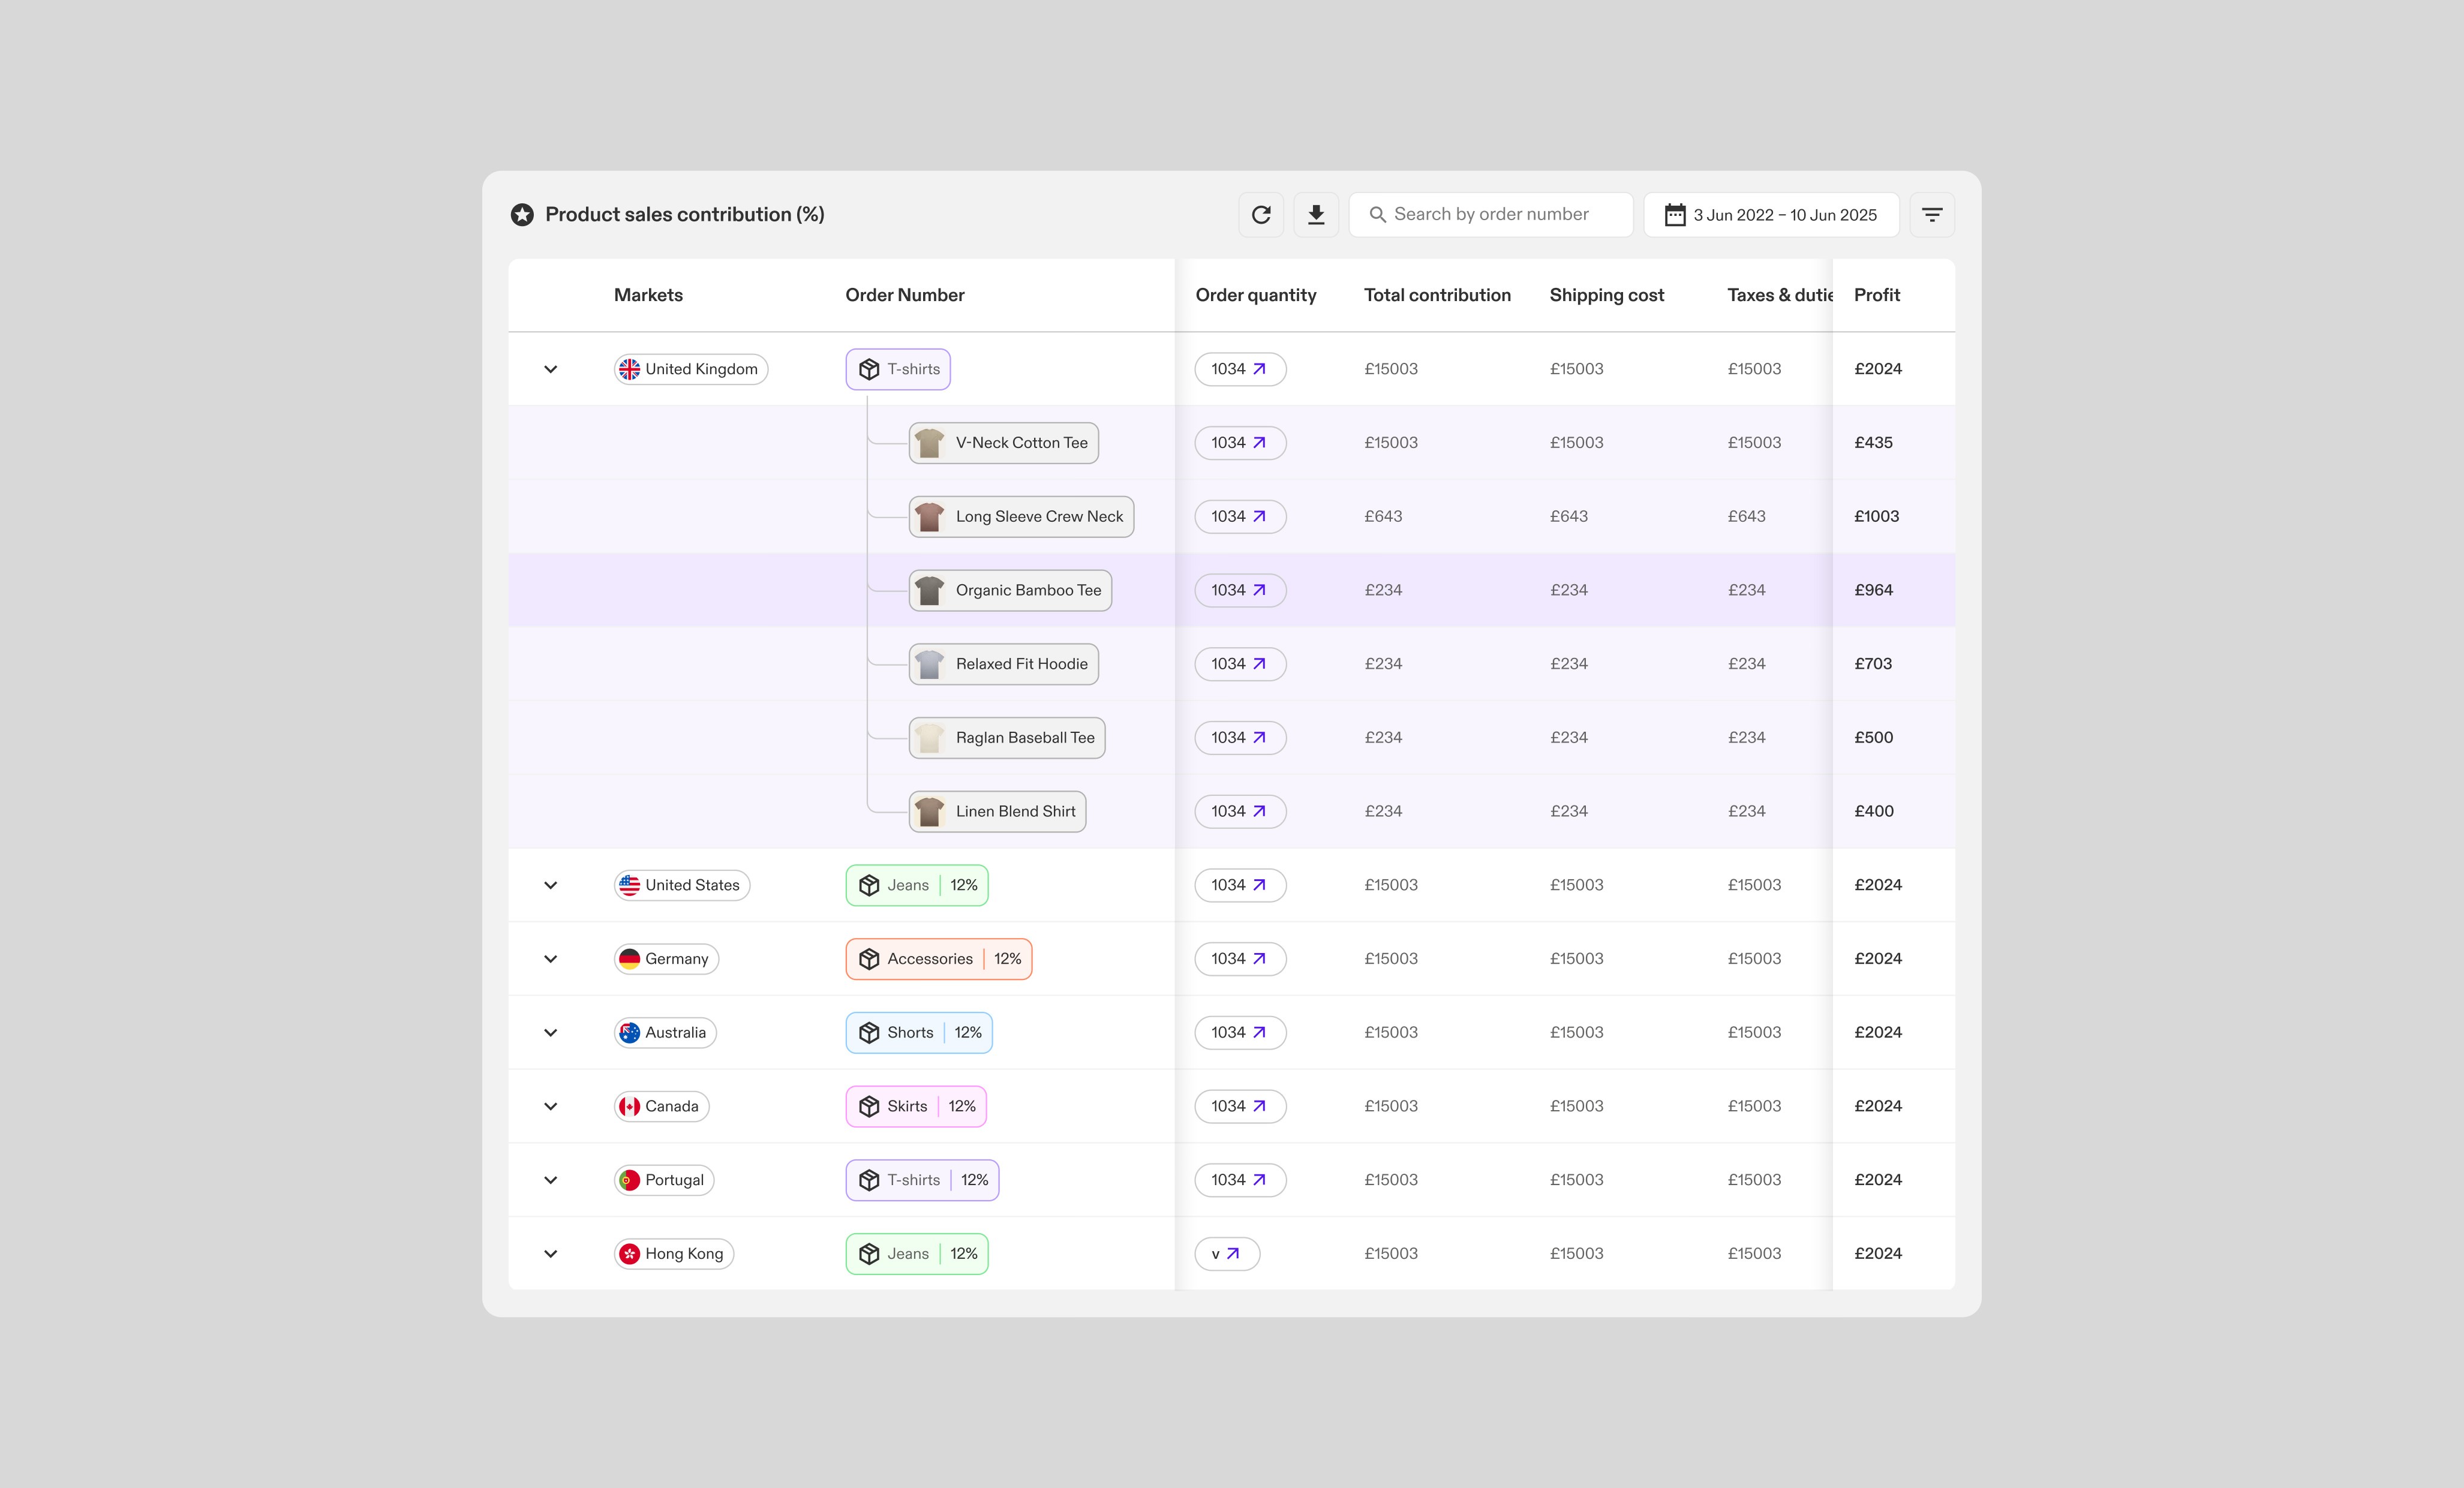Open the 3 Jun 2022 date range picker
Screen dimensions: 2464x1488
[1784, 215]
